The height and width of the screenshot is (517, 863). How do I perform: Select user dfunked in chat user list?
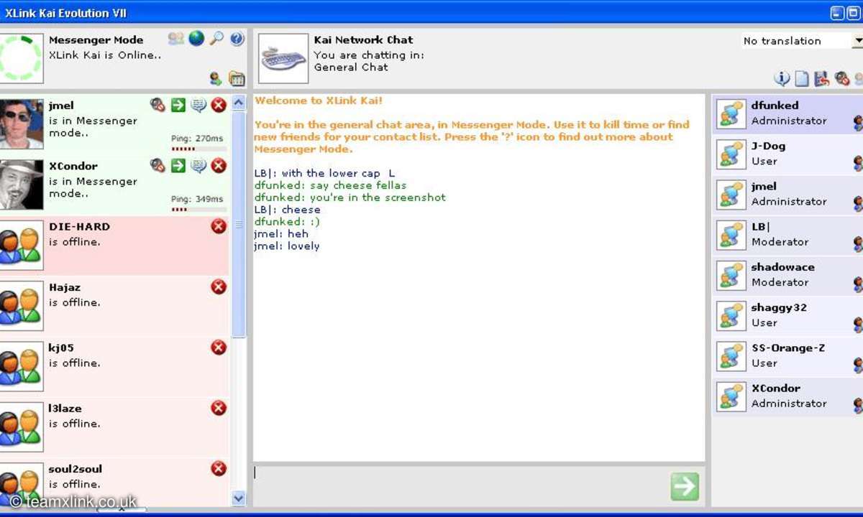[x=787, y=113]
